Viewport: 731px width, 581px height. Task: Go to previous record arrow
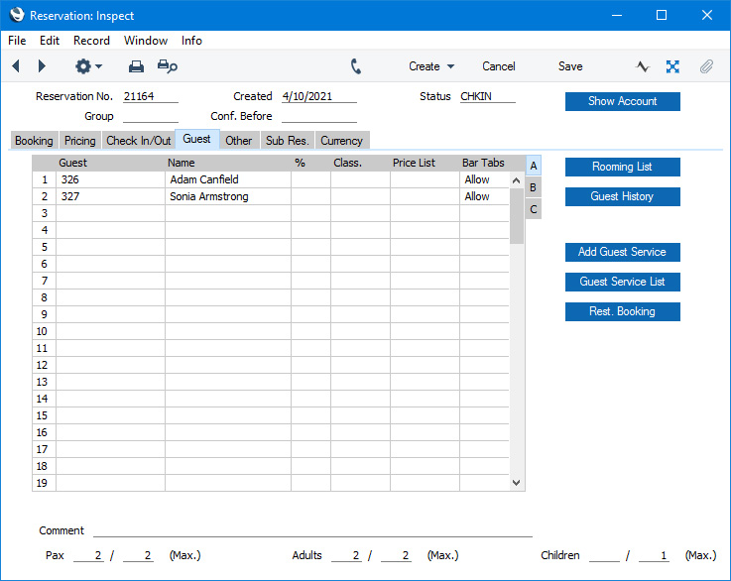click(16, 66)
